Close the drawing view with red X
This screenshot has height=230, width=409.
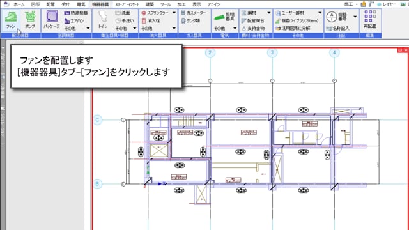pyautogui.click(x=405, y=50)
